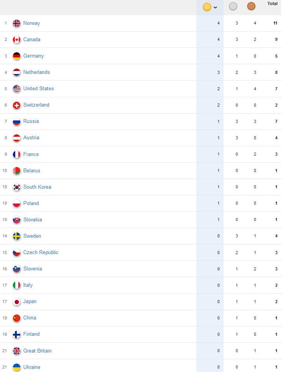Sort by the silver medal icon
Viewport: 288px width, 372px height.
[x=233, y=6]
